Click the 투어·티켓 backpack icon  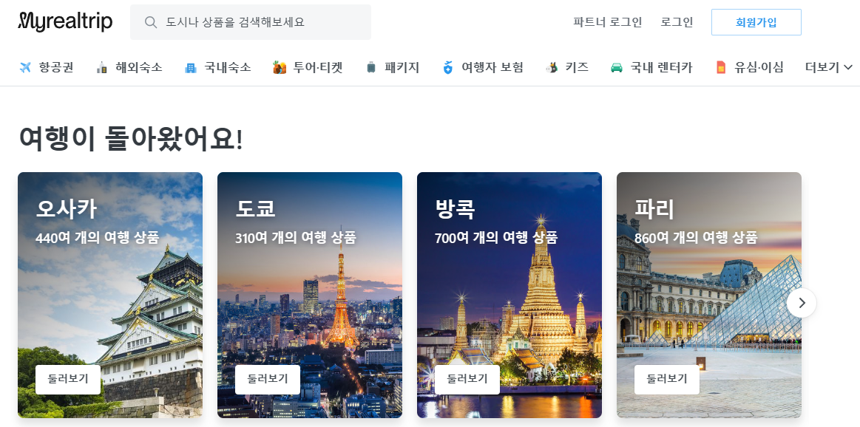click(280, 67)
